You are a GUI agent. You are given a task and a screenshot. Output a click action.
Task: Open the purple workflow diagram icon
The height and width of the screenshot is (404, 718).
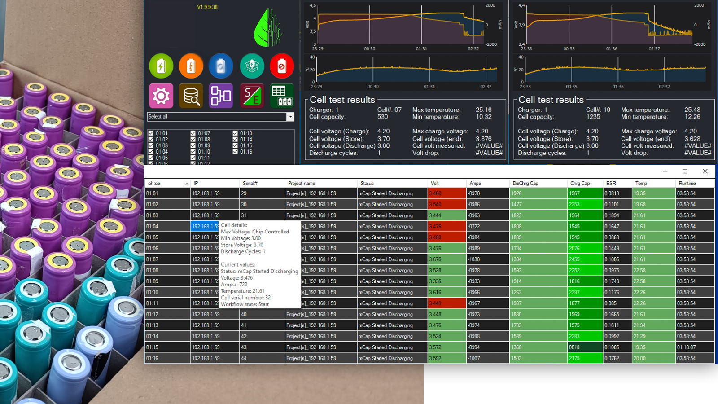(221, 96)
